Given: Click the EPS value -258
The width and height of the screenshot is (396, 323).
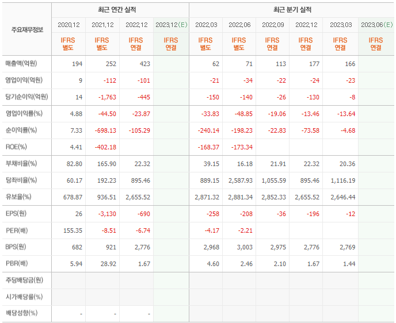Looking at the screenshot, I should coord(213,214).
